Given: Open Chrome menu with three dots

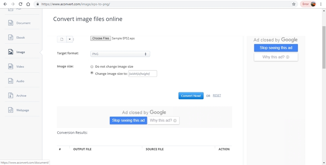Looking at the screenshot, I should coord(321,4).
